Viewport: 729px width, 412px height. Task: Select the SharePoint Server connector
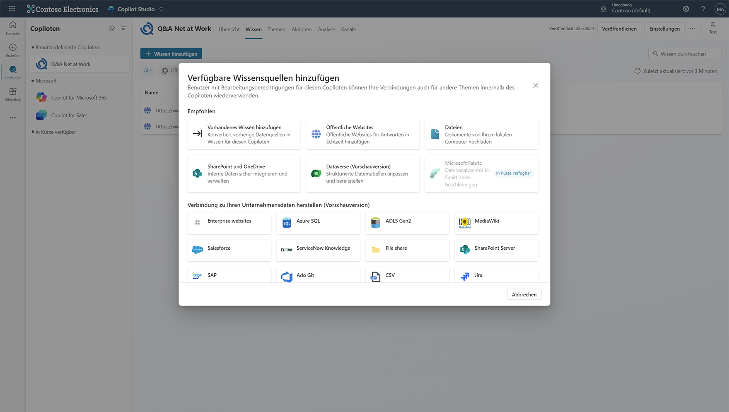tap(496, 250)
